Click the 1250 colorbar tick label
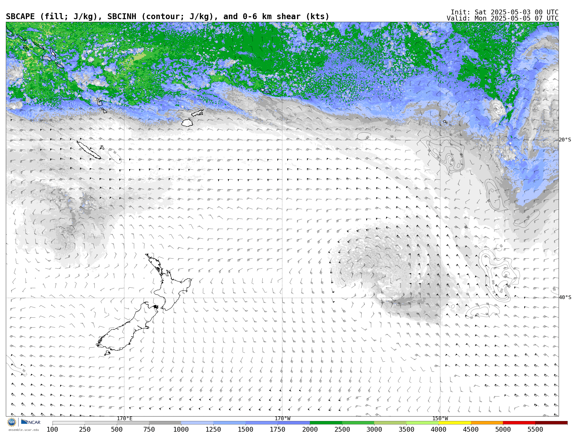This screenshot has height=433, width=576. tap(213, 430)
